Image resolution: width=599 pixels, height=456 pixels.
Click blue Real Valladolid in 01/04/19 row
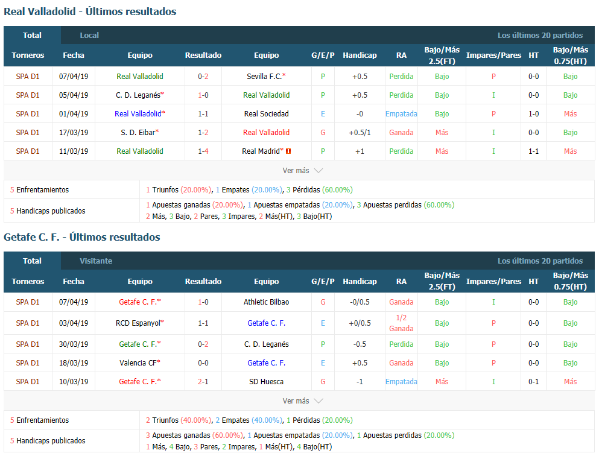click(138, 114)
